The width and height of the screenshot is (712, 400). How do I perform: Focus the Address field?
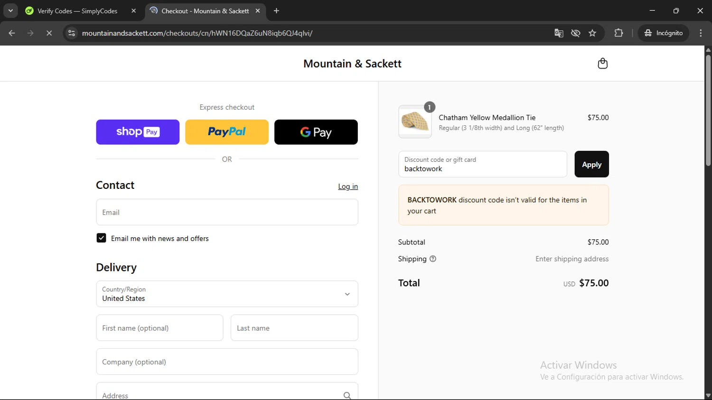pos(227,392)
